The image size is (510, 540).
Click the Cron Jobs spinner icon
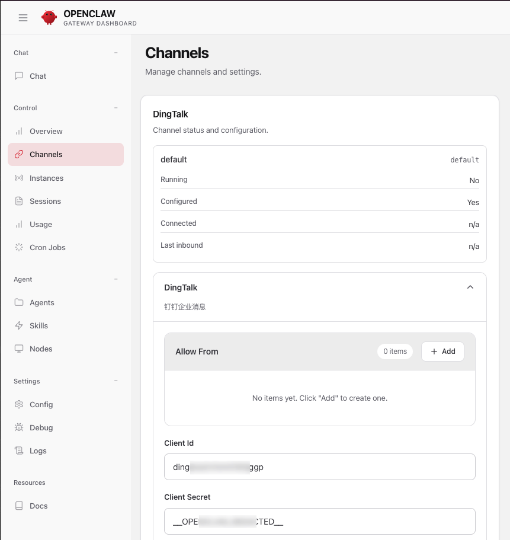(19, 247)
